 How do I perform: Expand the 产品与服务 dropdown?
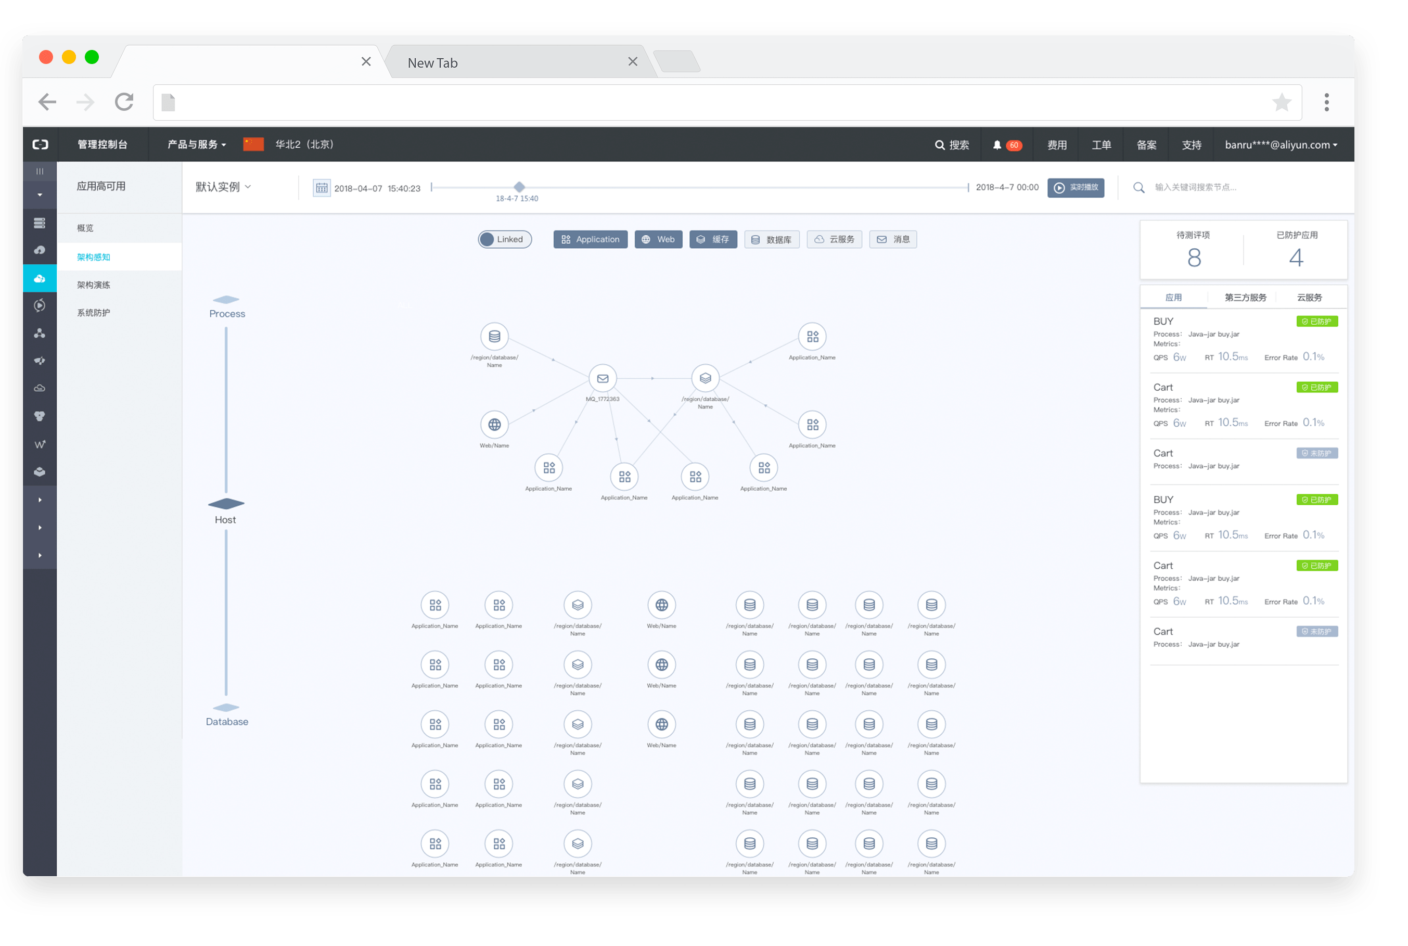tap(197, 145)
